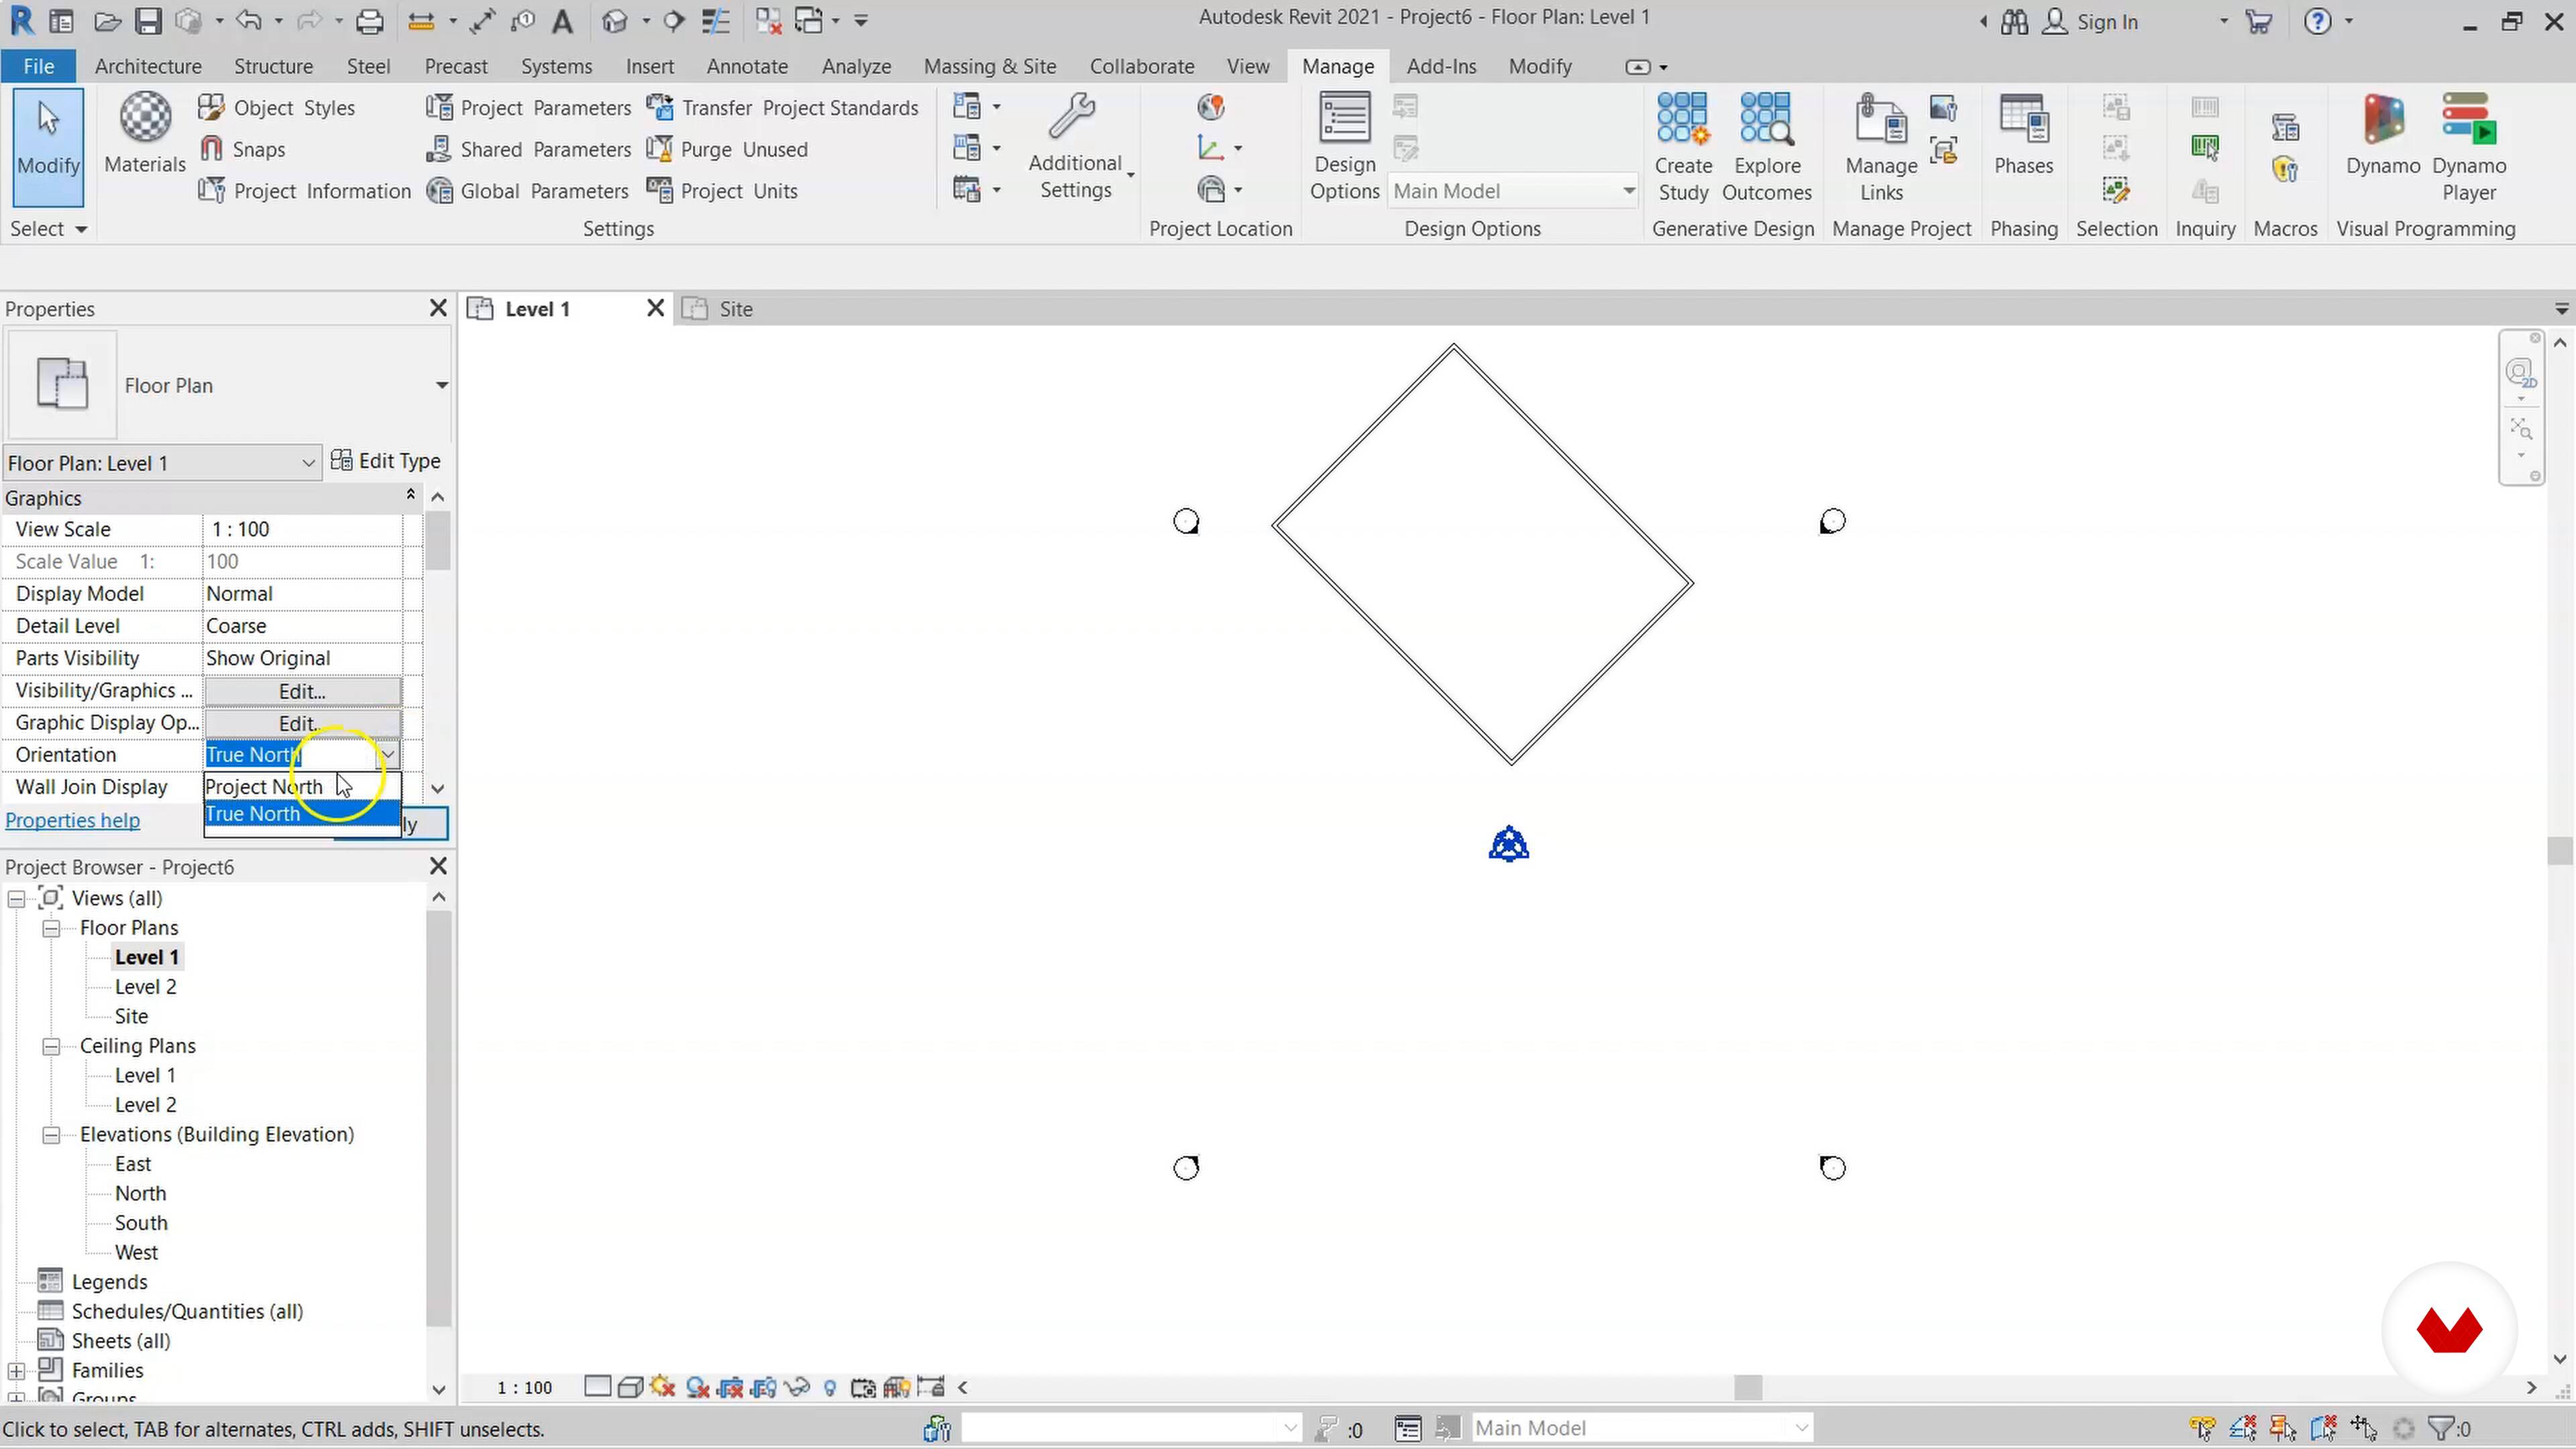Expand the Families tree node

(x=16, y=1371)
